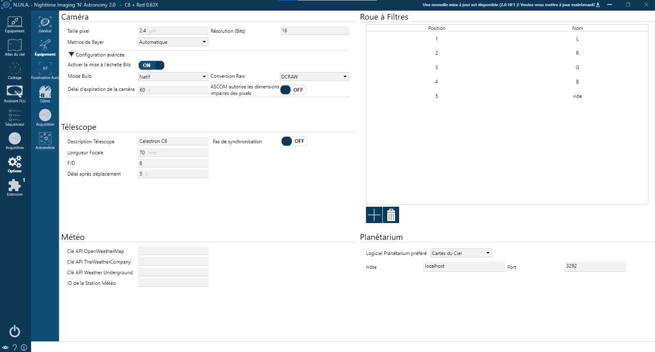Click the Port 3292 field
Screen dimensions: 655x352
point(595,266)
